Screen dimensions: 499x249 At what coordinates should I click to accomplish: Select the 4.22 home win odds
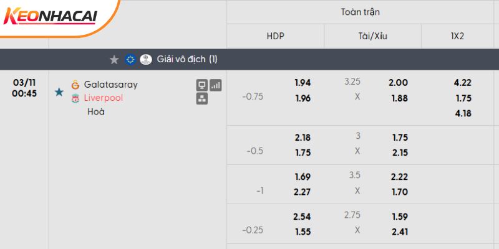click(x=463, y=82)
